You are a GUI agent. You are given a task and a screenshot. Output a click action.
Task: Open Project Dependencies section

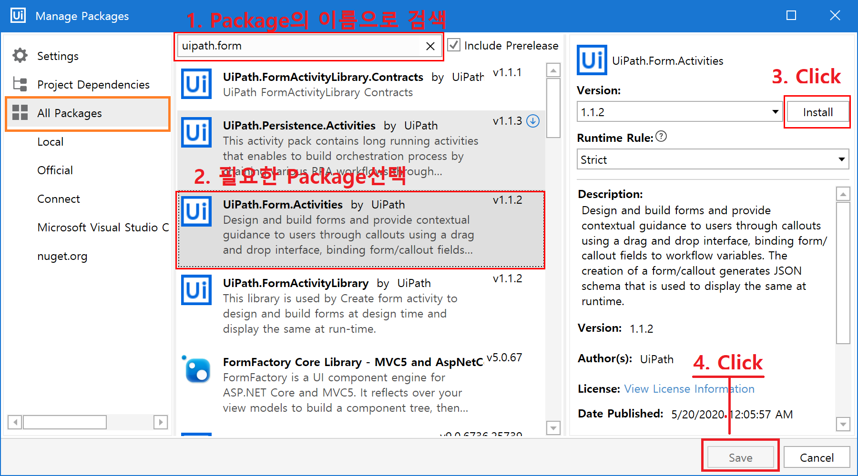[93, 85]
